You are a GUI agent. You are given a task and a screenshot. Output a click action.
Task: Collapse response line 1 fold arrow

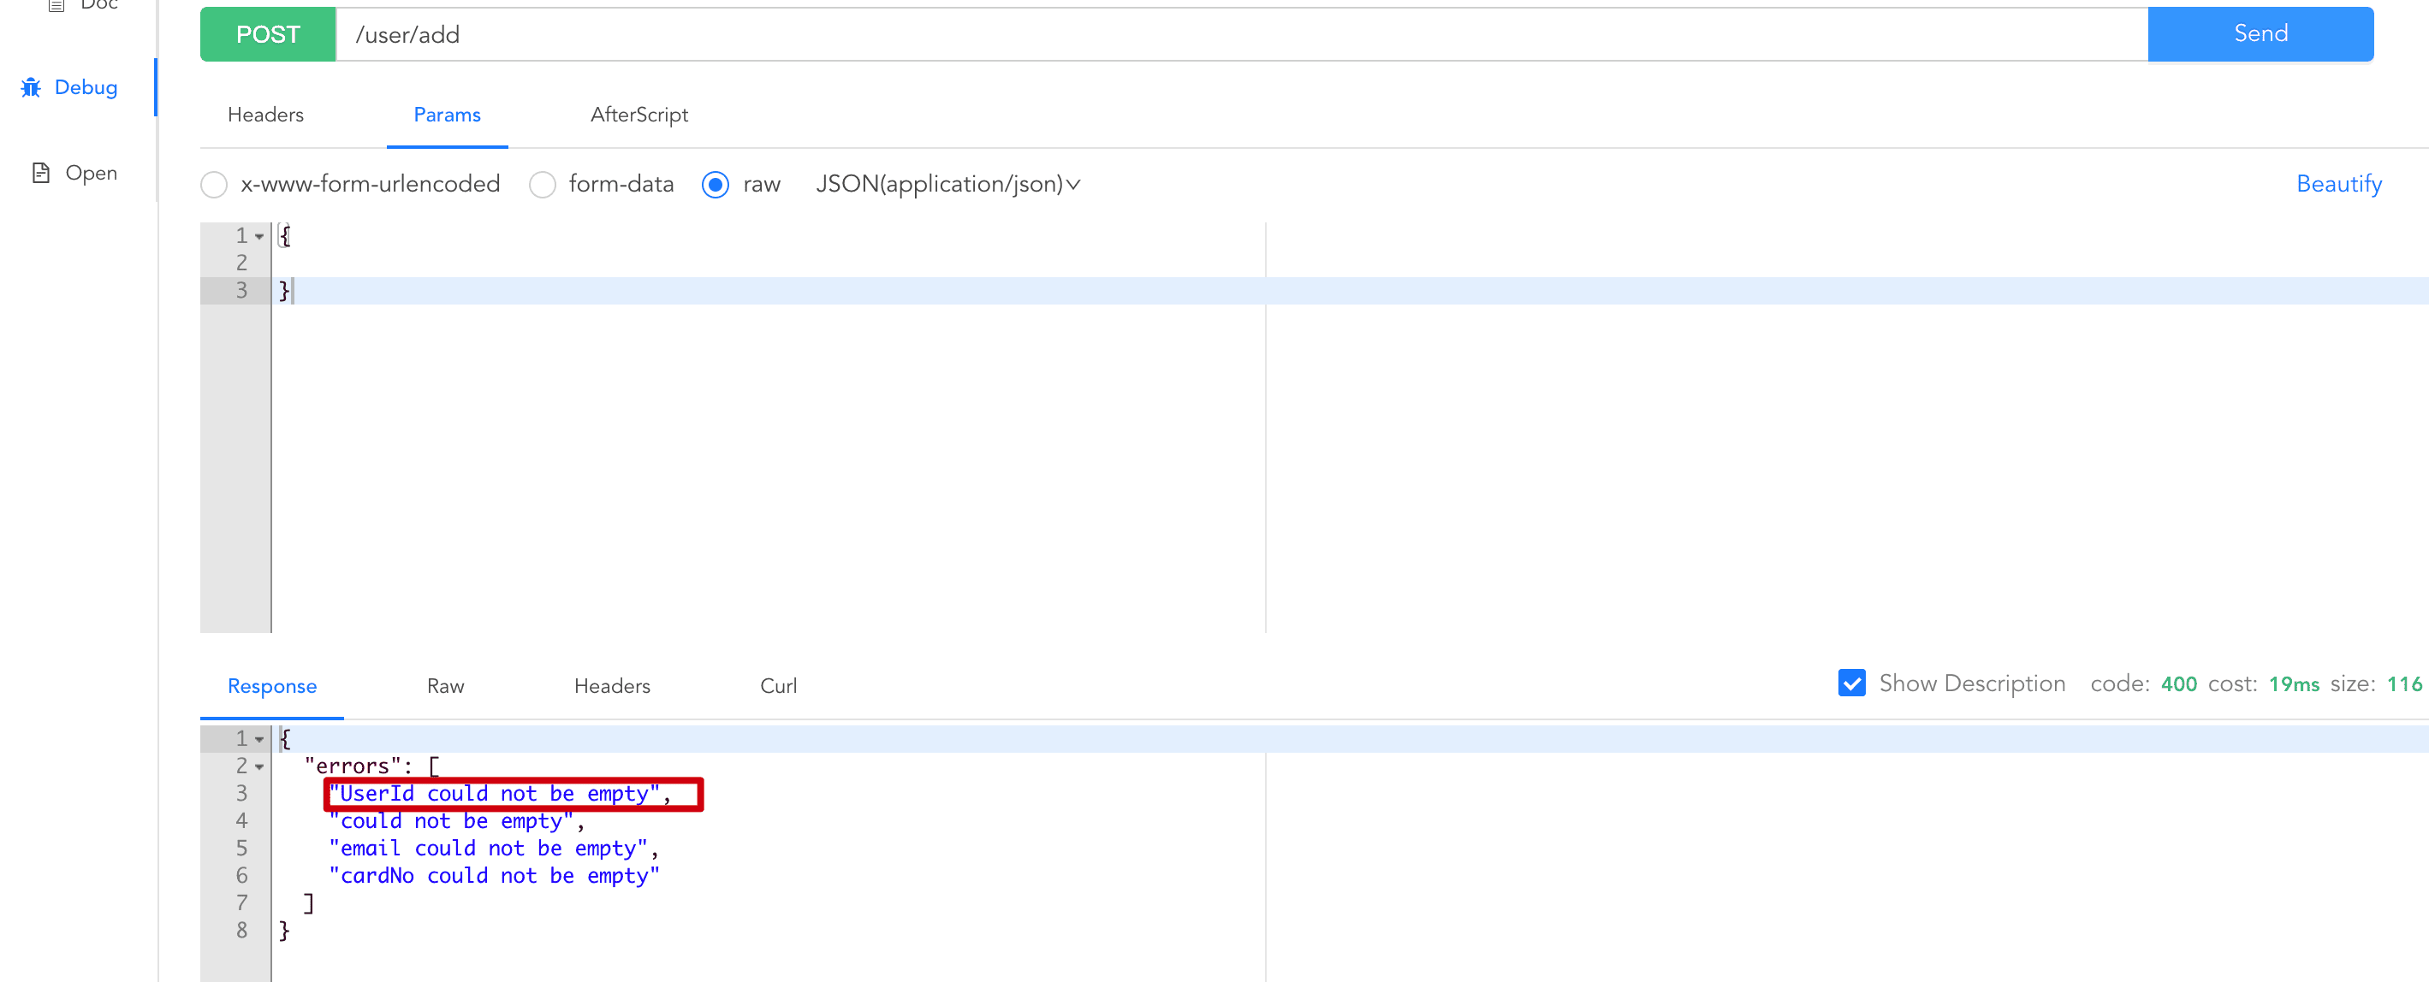259,740
